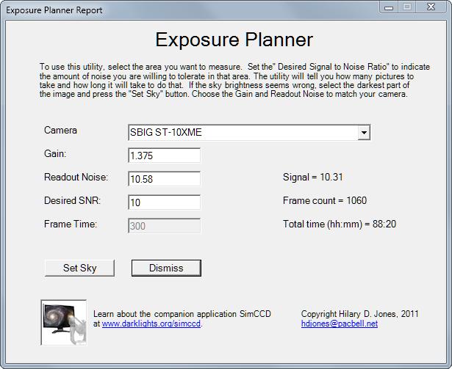The image size is (452, 369).
Task: Click the disabled maximize window button
Action: click(407, 7)
